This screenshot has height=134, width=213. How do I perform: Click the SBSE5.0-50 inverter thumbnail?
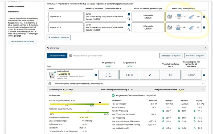point(52,75)
